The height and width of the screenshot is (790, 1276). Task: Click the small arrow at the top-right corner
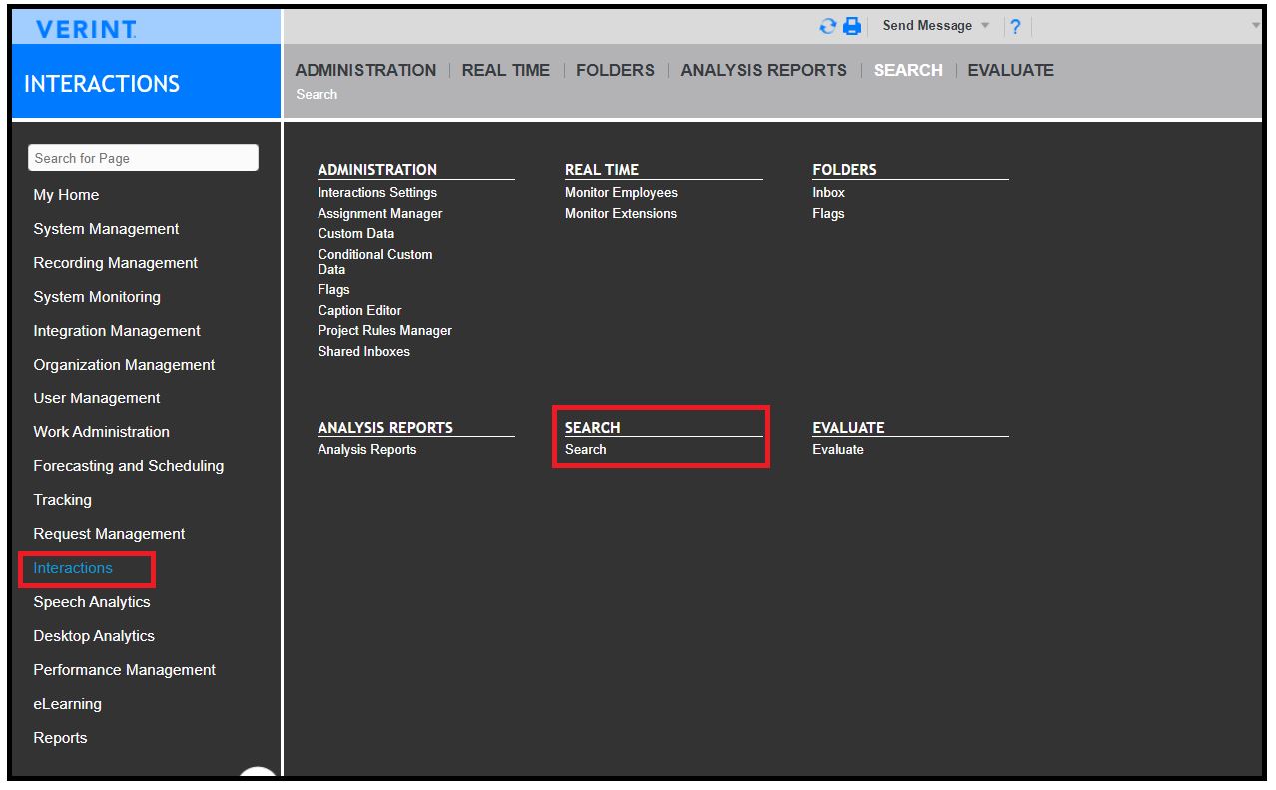point(1256,26)
